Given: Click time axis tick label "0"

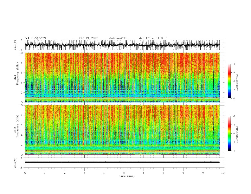Looking at the screenshot, I should coord(25,173).
